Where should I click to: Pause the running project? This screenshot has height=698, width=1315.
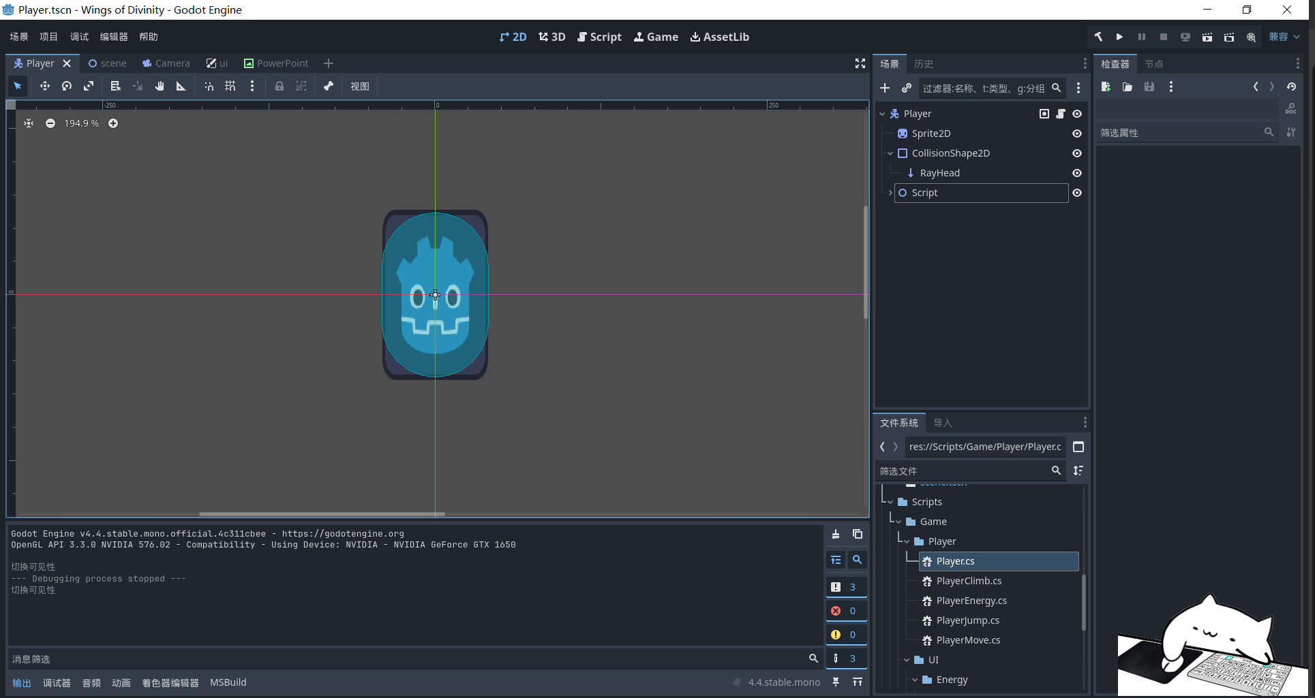pyautogui.click(x=1141, y=37)
